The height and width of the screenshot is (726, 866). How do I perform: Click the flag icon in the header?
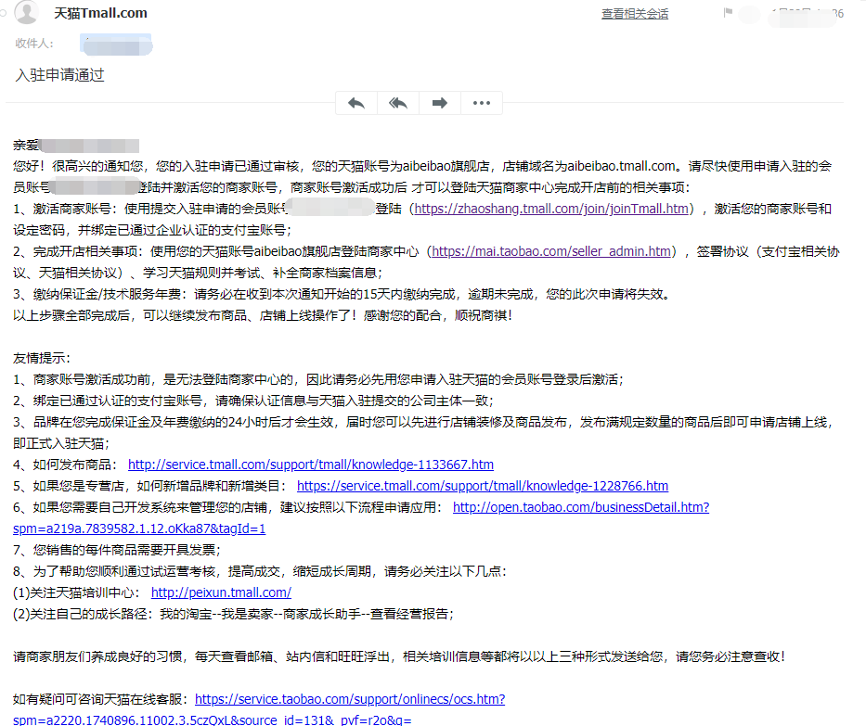(x=728, y=12)
